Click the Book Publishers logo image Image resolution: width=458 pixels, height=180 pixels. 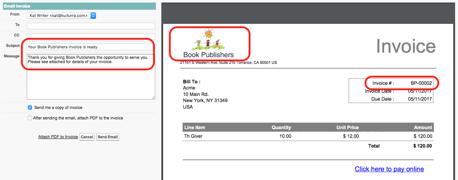tap(209, 44)
